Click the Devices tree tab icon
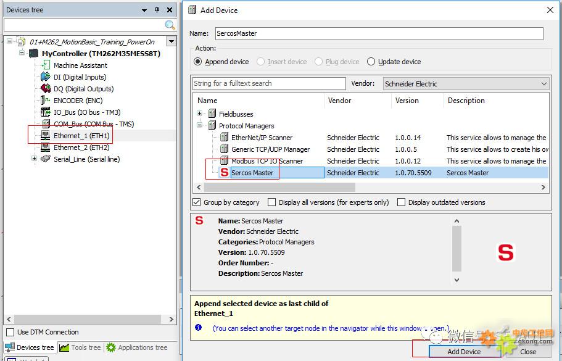The height and width of the screenshot is (361, 562). coord(10,347)
